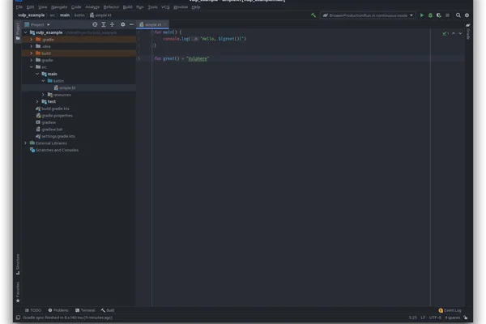Go to next highlighted error arrow

(x=460, y=33)
